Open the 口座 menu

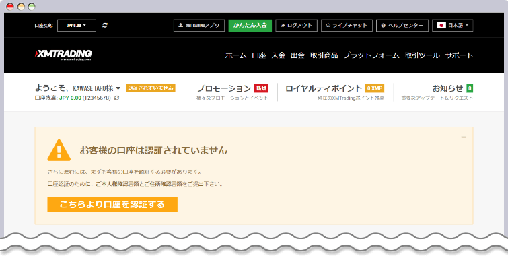pos(259,55)
